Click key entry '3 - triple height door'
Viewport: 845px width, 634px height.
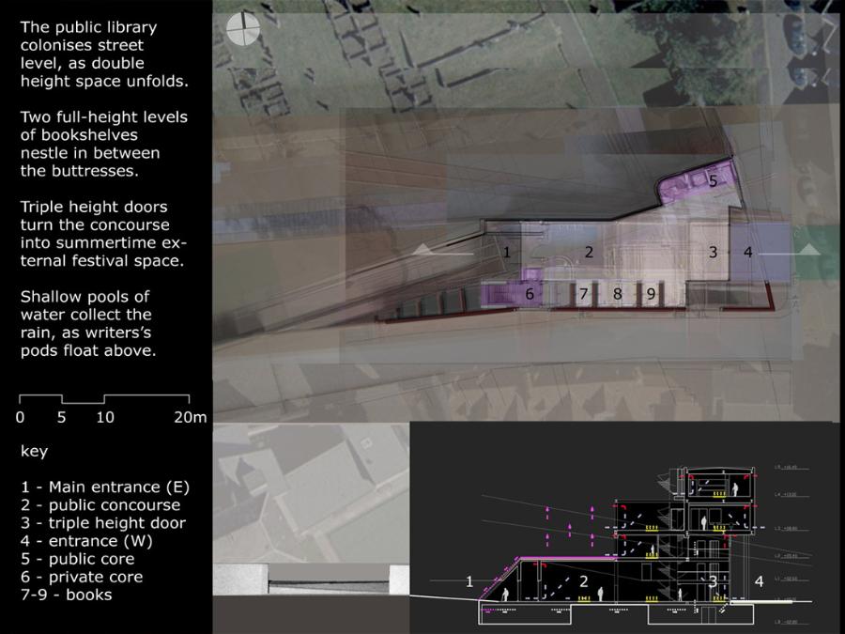pyautogui.click(x=103, y=522)
